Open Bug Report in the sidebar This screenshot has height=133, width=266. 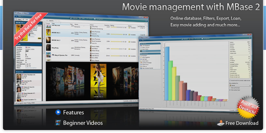click(144, 55)
